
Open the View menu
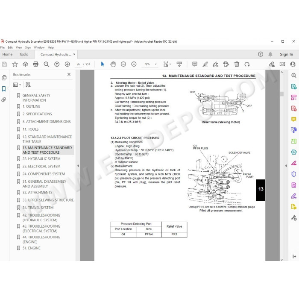[x=19, y=47]
